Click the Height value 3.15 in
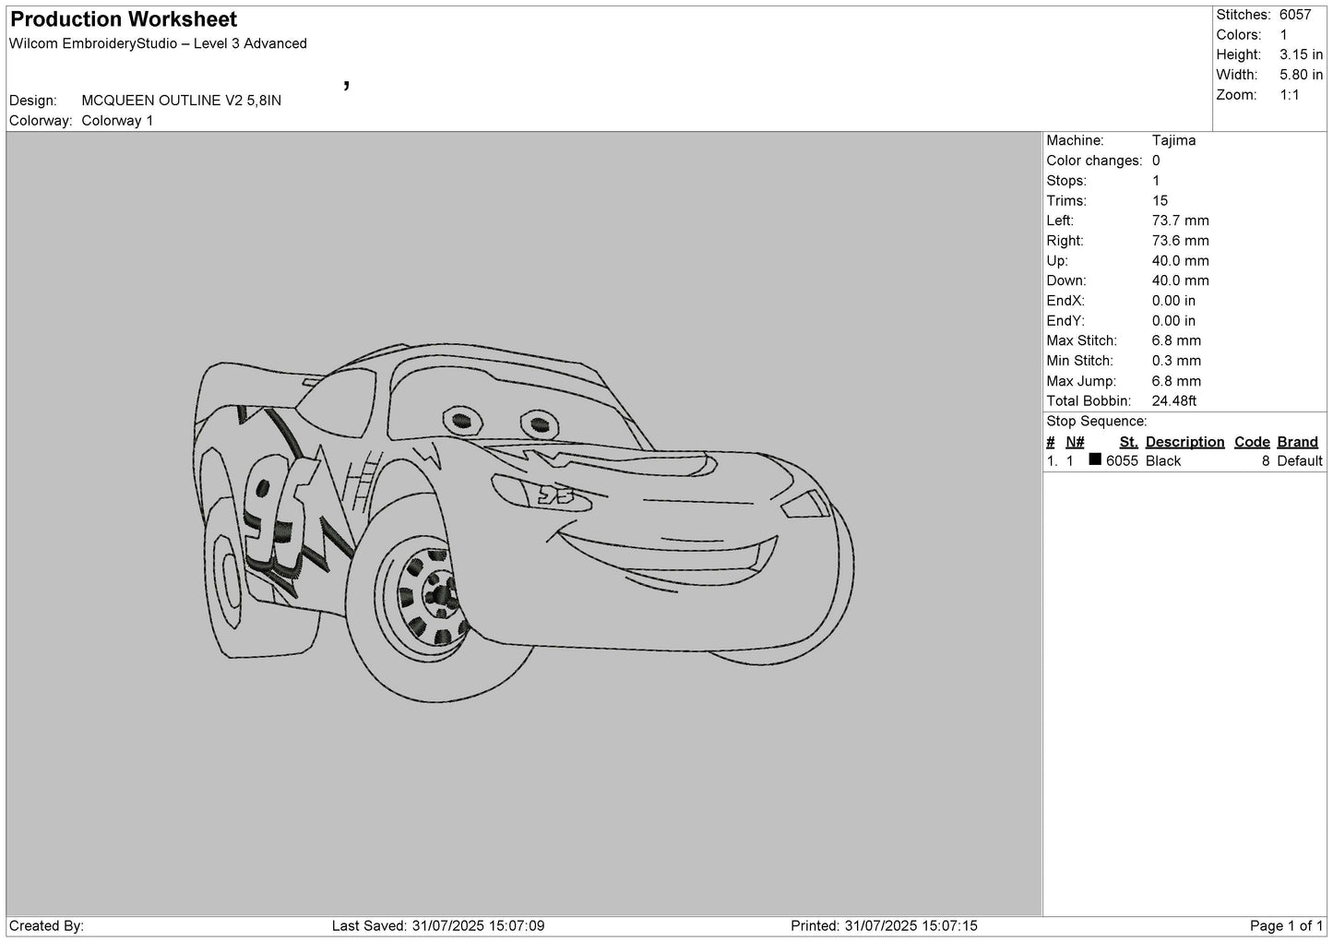Viewport: 1333px width, 942px height. click(1302, 55)
